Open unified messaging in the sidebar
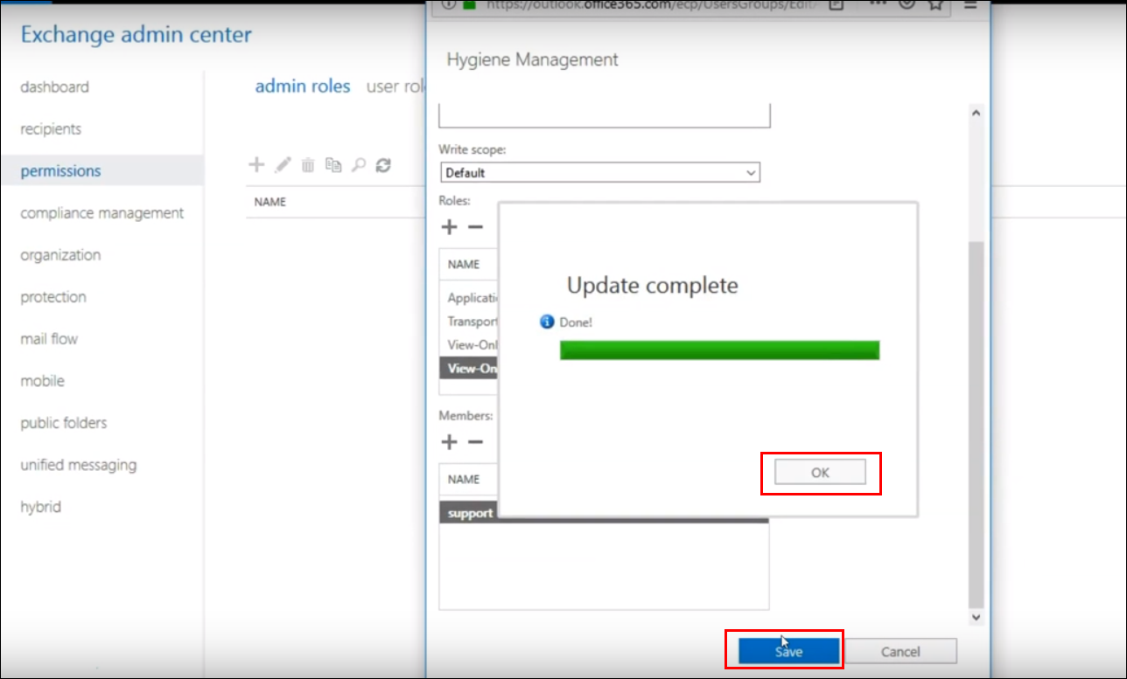Image resolution: width=1127 pixels, height=679 pixels. [79, 464]
